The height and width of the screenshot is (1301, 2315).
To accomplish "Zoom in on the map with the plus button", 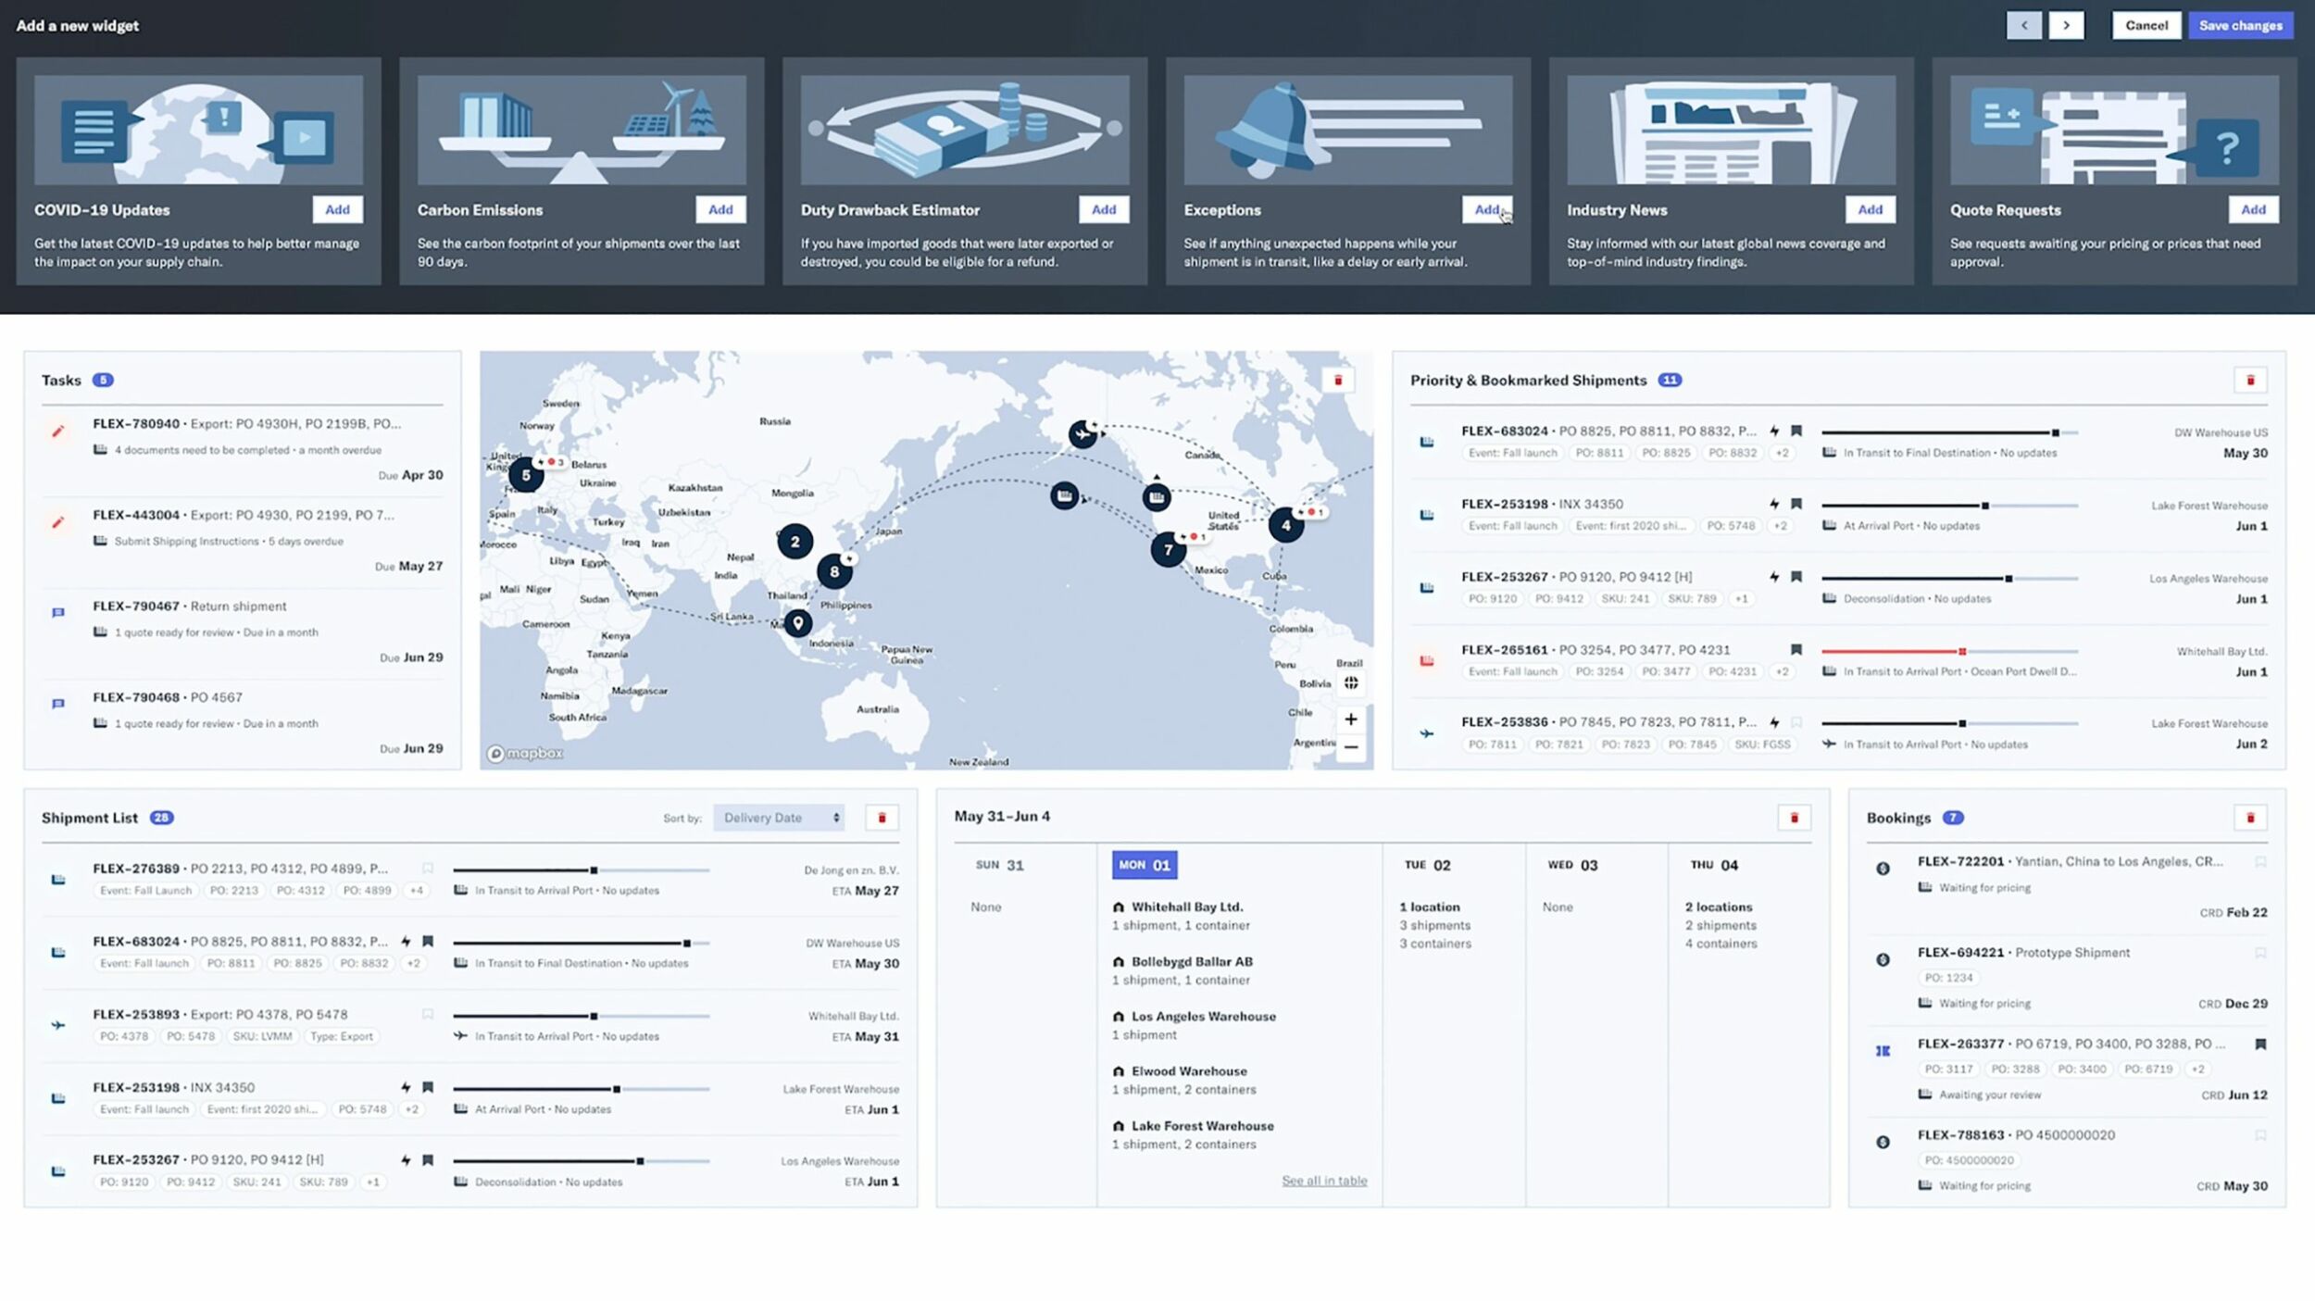I will click(x=1351, y=719).
